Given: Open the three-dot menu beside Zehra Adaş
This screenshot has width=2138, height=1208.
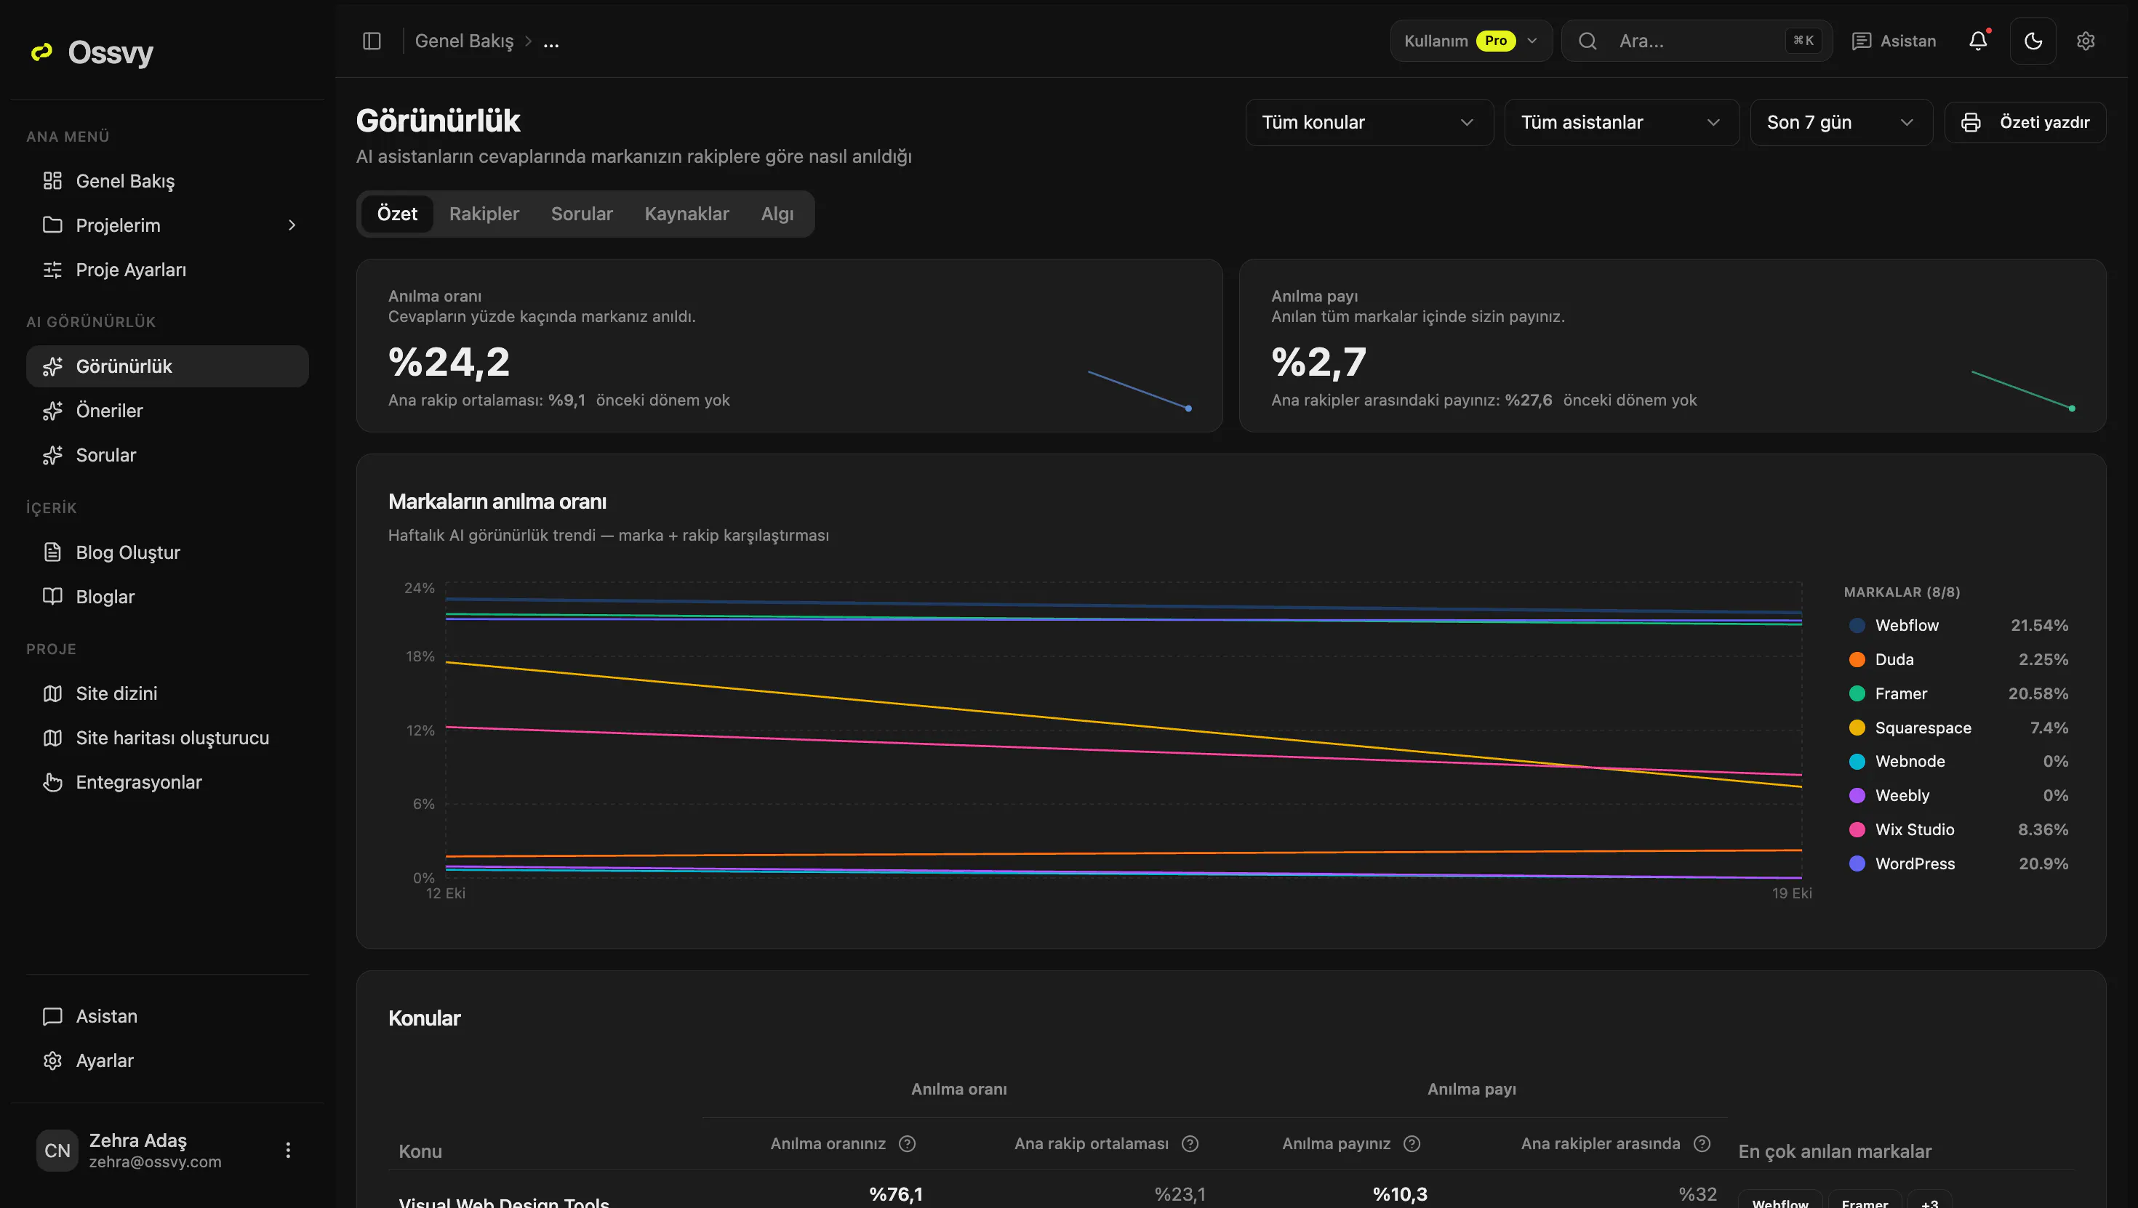Looking at the screenshot, I should pyautogui.click(x=288, y=1150).
